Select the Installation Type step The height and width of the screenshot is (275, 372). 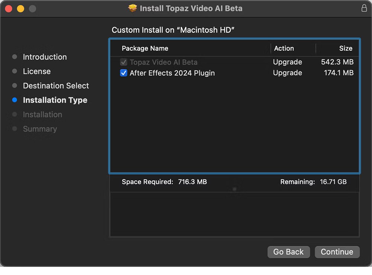[x=55, y=100]
